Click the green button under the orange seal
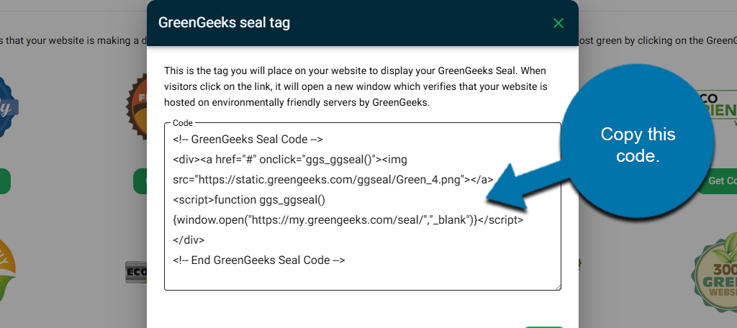The width and height of the screenshot is (737, 328). pos(140,181)
